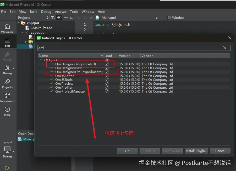Open the Main.qml document dropdown
Screen dimensions: 236x171
(x=157, y=18)
